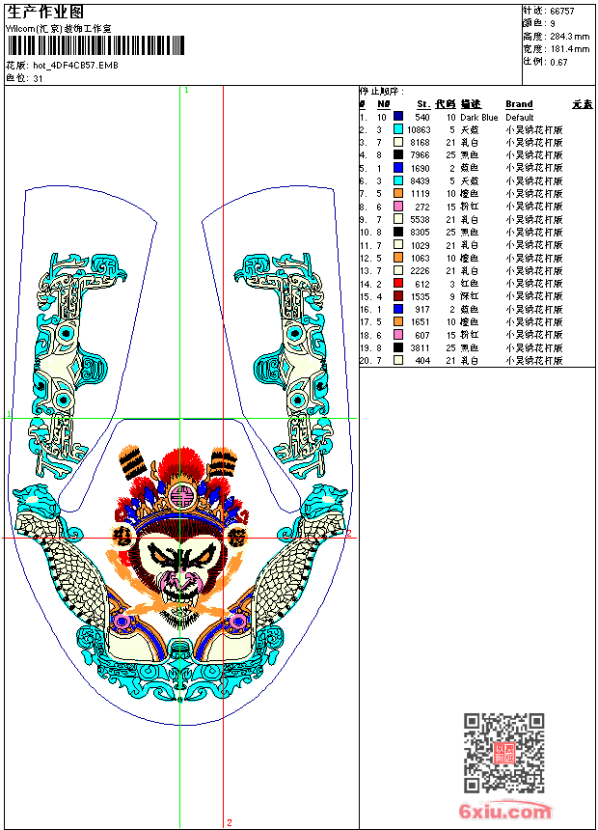Click the cream swatch in stop row 9

pos(398,219)
